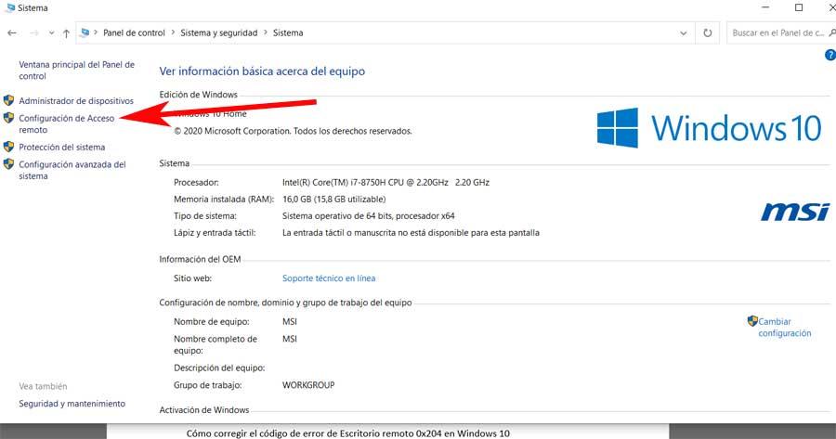Maximize the Sistema window
Screen dimensions: 836x439
(x=799, y=7)
